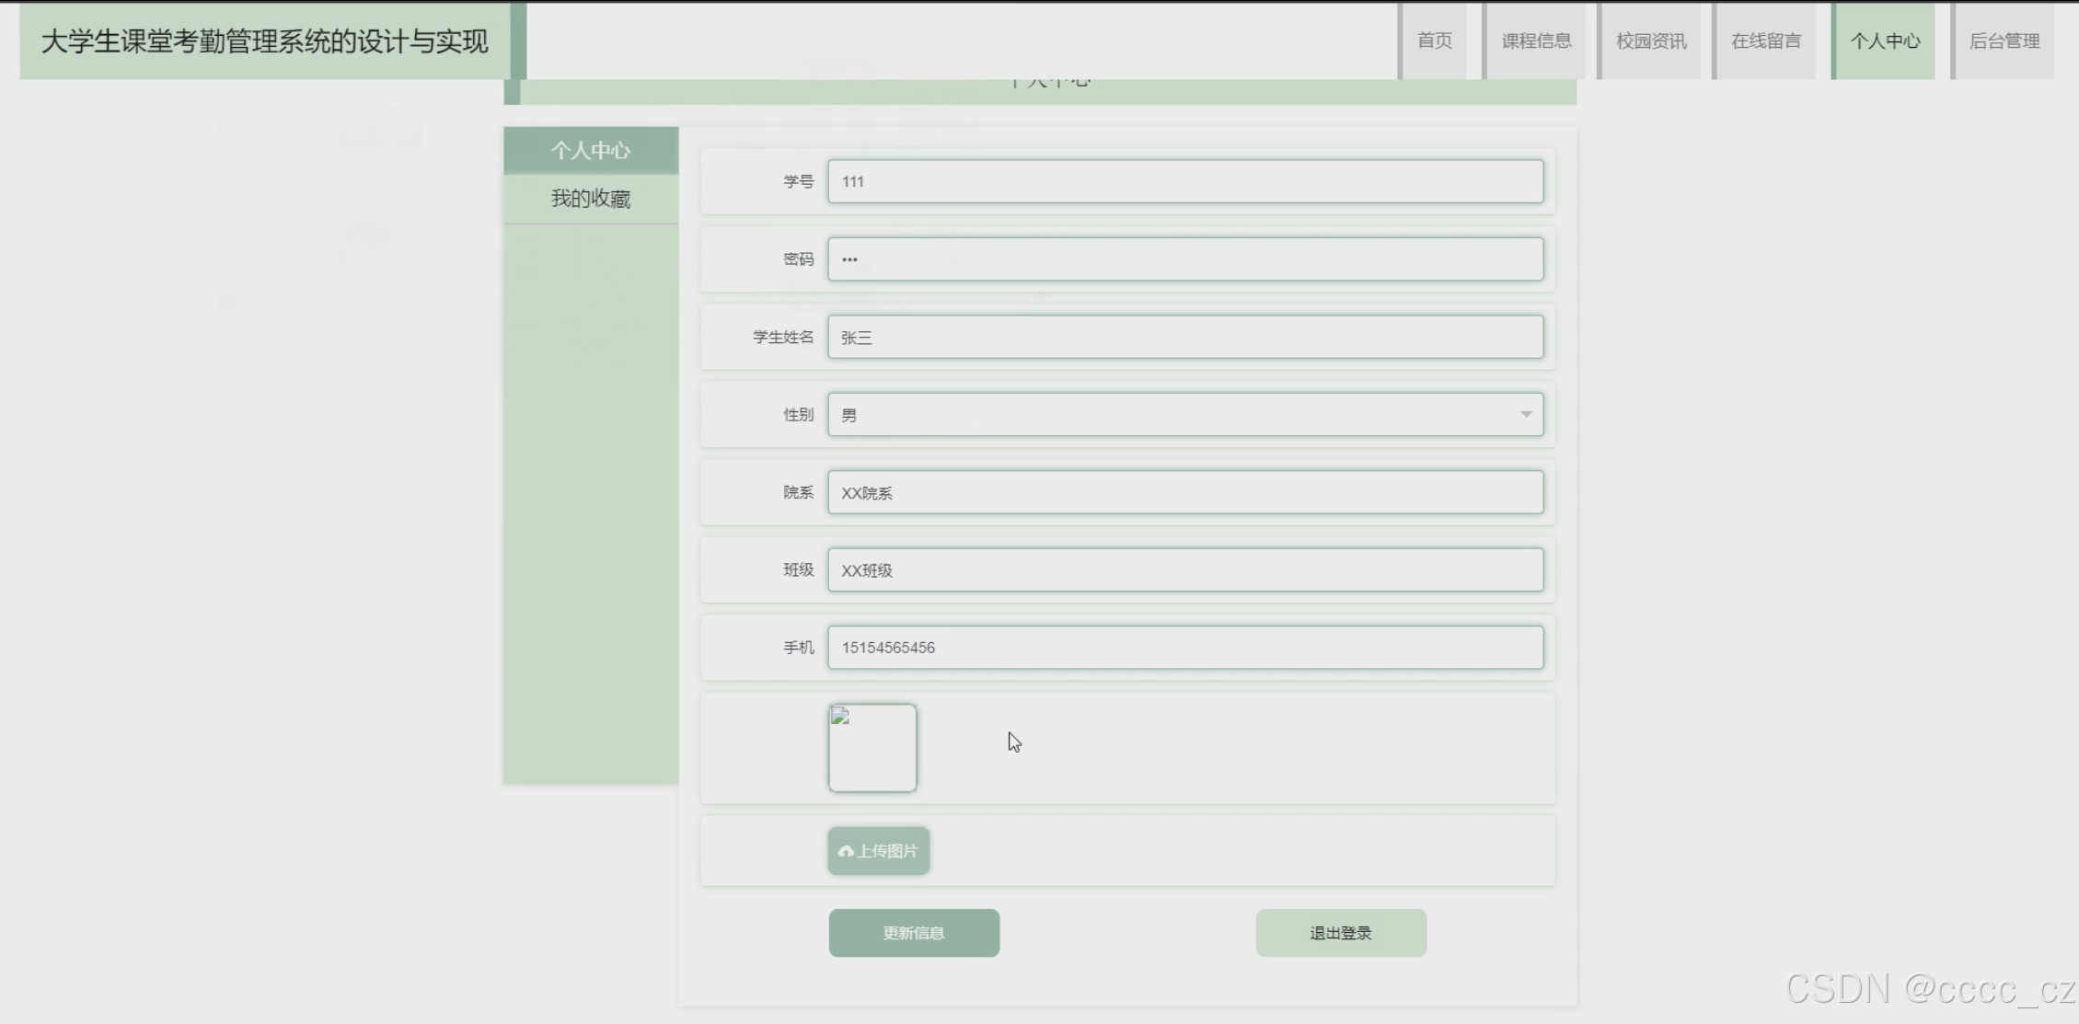The image size is (2079, 1024).
Task: Select 在线留言 in the top menu
Action: pos(1765,40)
